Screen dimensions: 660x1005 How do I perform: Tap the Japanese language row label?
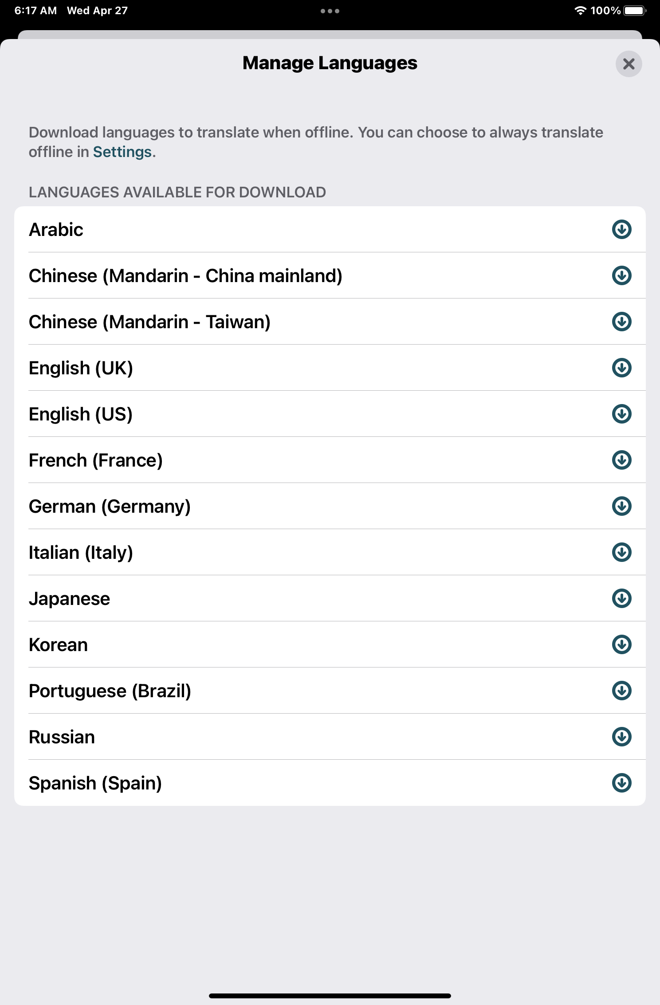[x=70, y=599]
